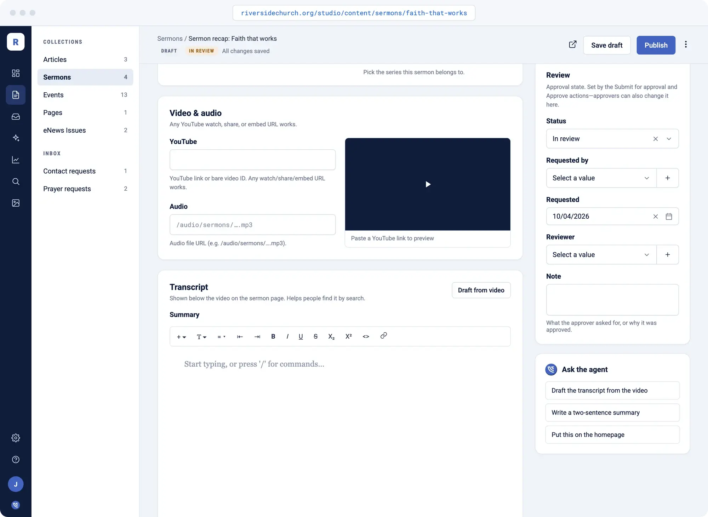708x517 pixels.
Task: Open the Requested by select dropdown
Action: [601, 178]
